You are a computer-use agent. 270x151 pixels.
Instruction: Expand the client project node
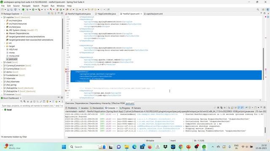2,62
